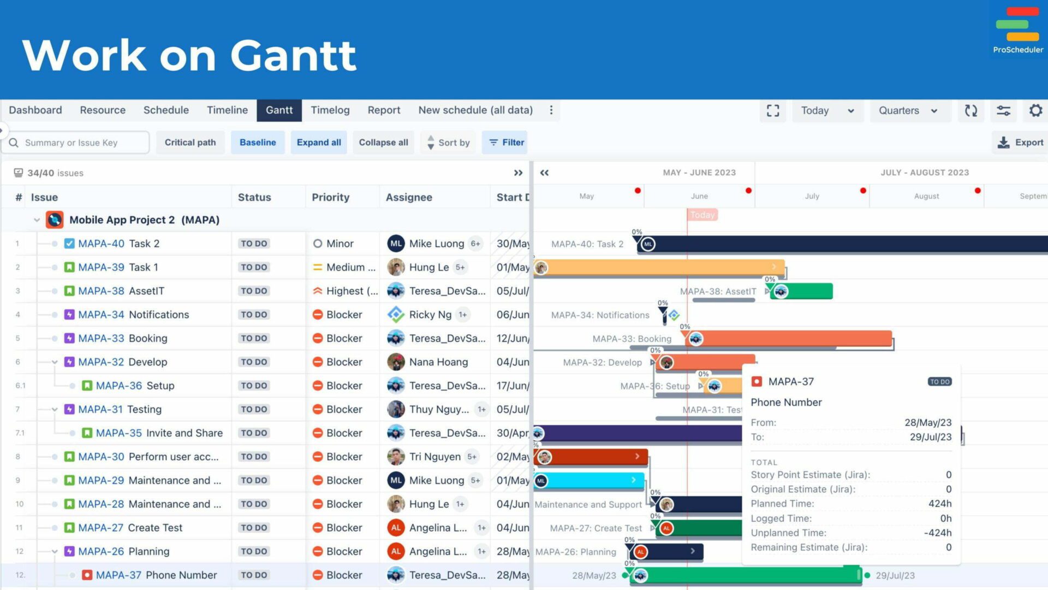Click the Export button

click(x=1025, y=142)
